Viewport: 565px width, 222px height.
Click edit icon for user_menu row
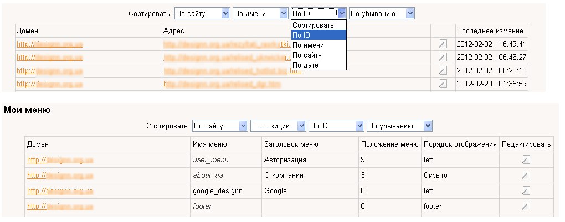pyautogui.click(x=526, y=159)
